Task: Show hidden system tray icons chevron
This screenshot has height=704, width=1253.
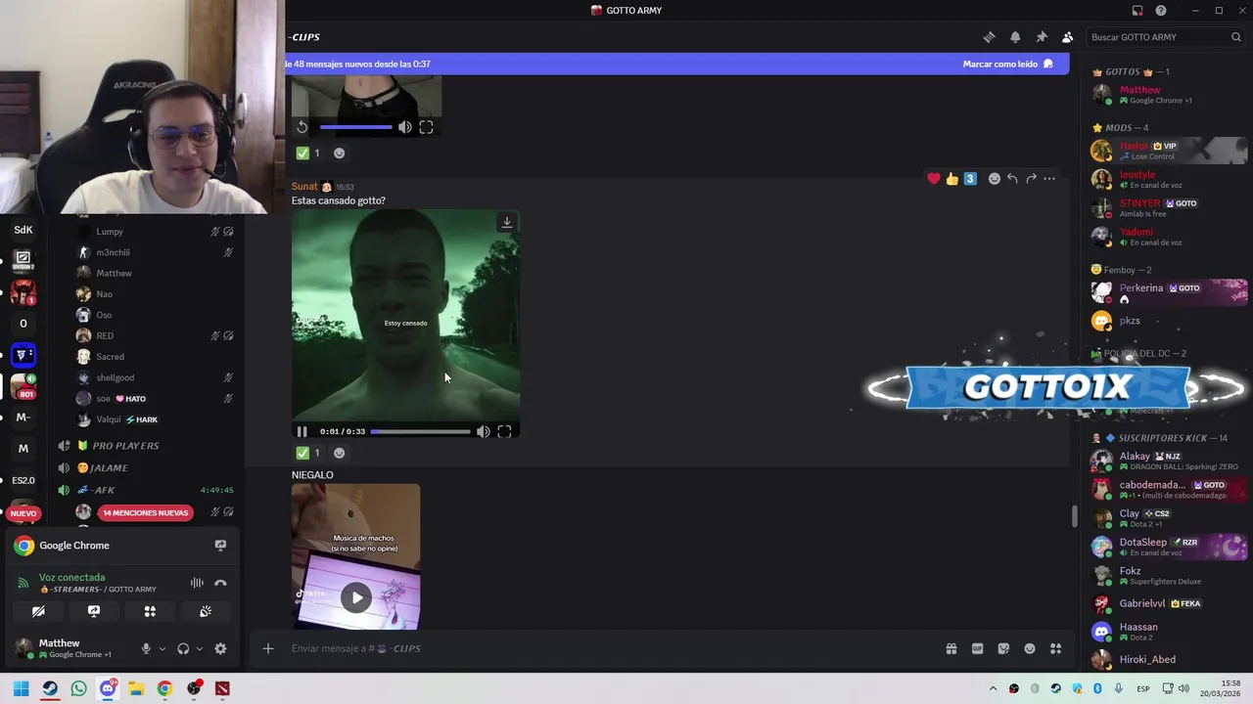Action: [x=993, y=688]
